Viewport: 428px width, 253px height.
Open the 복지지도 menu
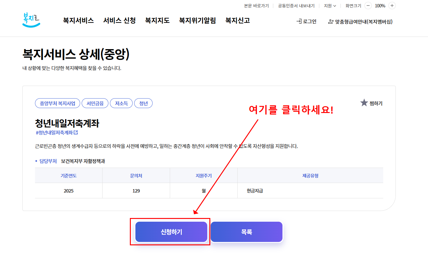pos(157,20)
